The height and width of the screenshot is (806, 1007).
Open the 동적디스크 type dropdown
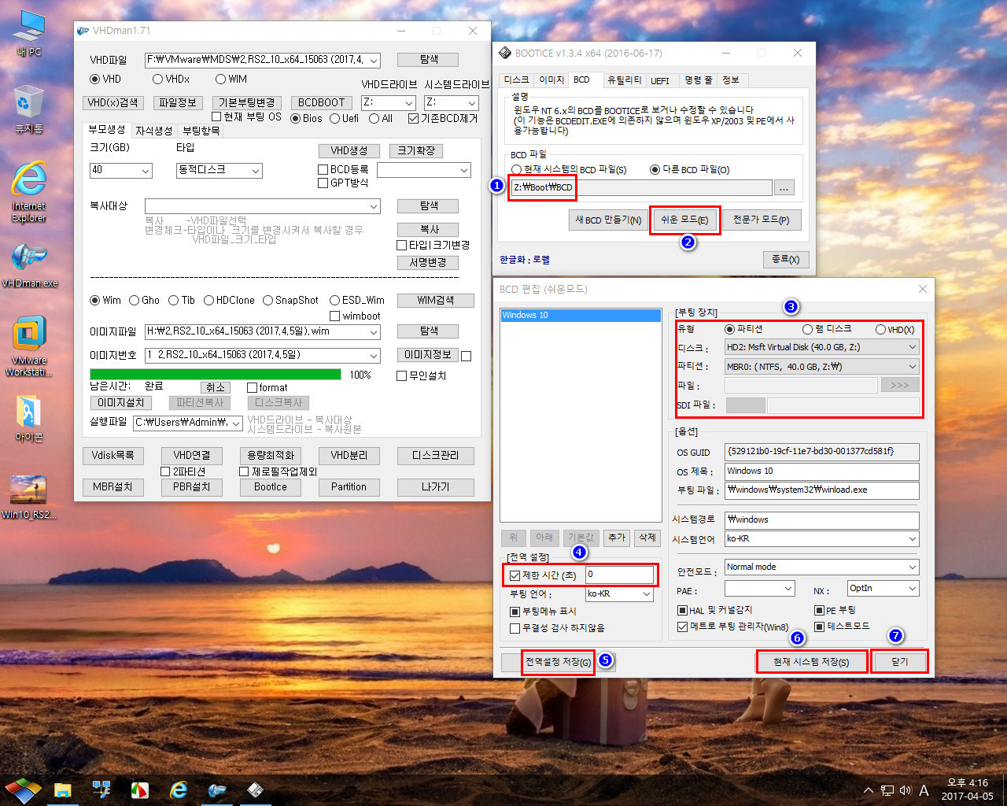pyautogui.click(x=256, y=170)
